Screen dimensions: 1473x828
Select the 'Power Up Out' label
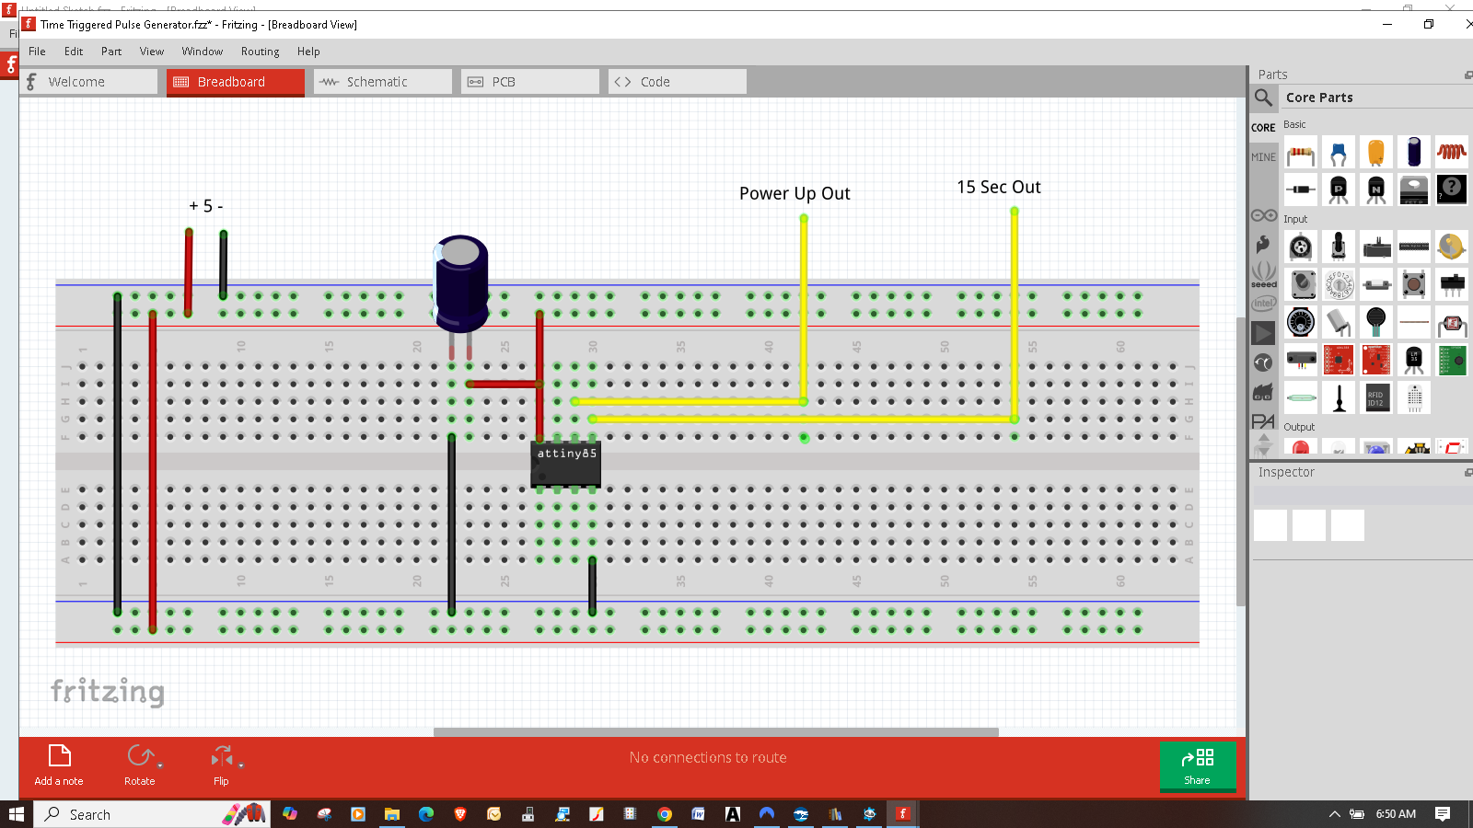(x=794, y=193)
